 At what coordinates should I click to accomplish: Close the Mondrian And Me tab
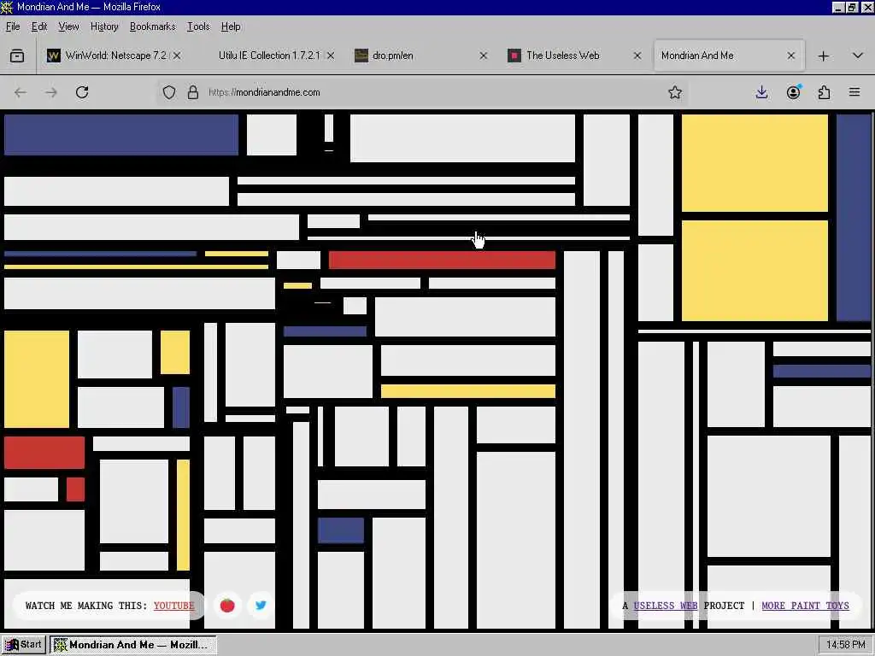790,56
